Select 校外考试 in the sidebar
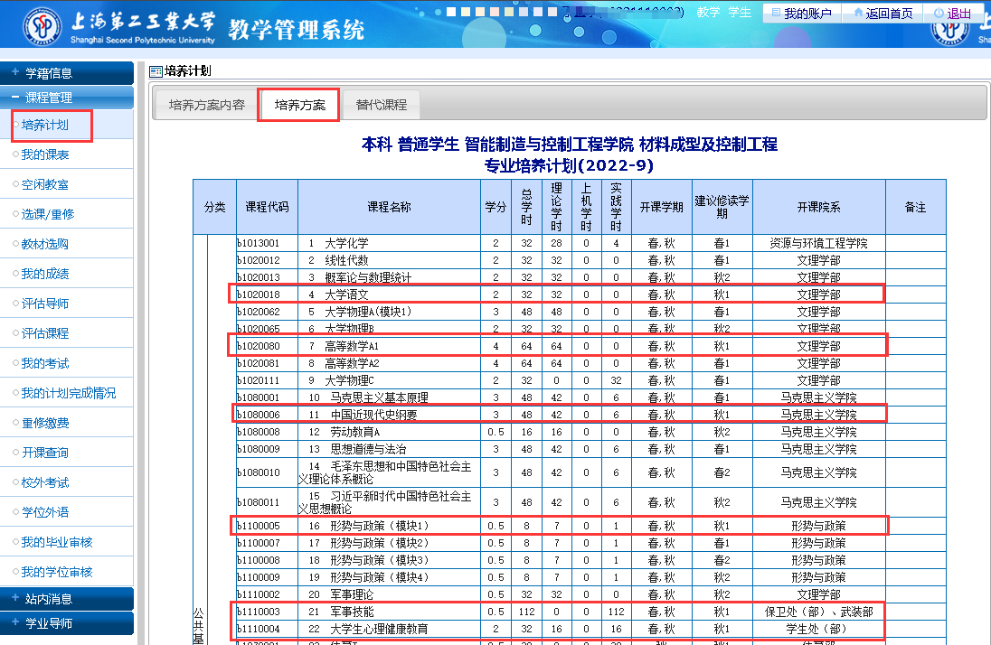The height and width of the screenshot is (645, 991). [45, 482]
